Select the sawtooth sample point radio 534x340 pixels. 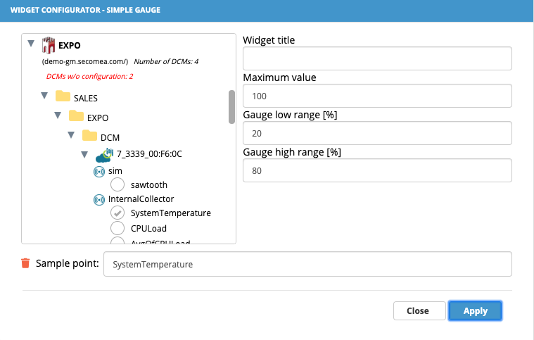point(117,184)
